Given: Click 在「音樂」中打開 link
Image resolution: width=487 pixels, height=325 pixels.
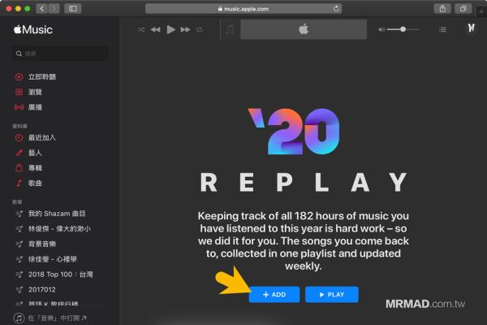Looking at the screenshot, I should coord(50,318).
